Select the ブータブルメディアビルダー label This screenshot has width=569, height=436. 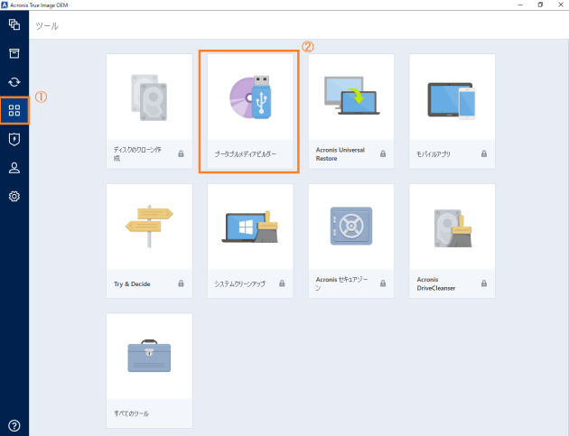coord(246,154)
